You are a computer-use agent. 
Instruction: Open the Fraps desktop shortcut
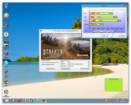(6, 83)
